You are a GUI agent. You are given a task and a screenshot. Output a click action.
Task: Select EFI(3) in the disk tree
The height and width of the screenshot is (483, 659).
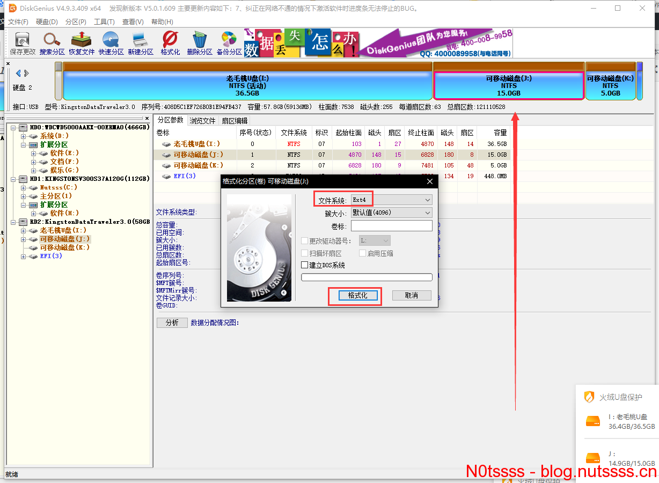coord(51,256)
